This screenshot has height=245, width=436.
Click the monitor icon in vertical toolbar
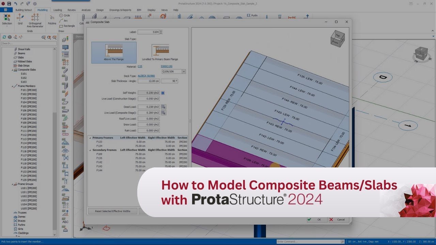65,47
